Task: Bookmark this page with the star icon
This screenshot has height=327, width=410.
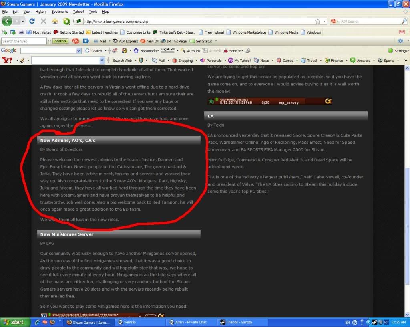Action: coord(318,21)
